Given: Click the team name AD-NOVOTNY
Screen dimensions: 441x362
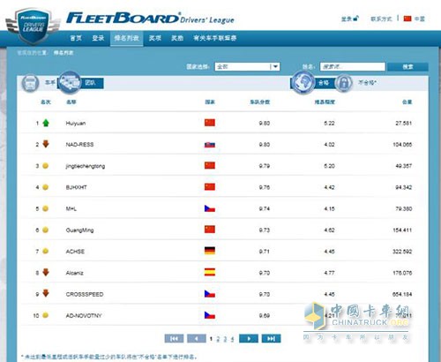Looking at the screenshot, I should pos(84,315).
